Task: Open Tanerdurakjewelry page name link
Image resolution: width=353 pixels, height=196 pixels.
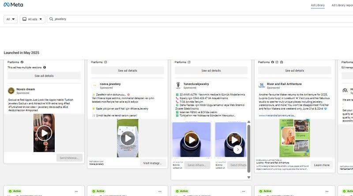Action: tap(196, 84)
